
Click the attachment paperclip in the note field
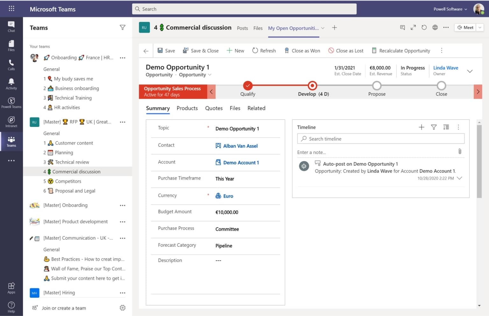460,152
